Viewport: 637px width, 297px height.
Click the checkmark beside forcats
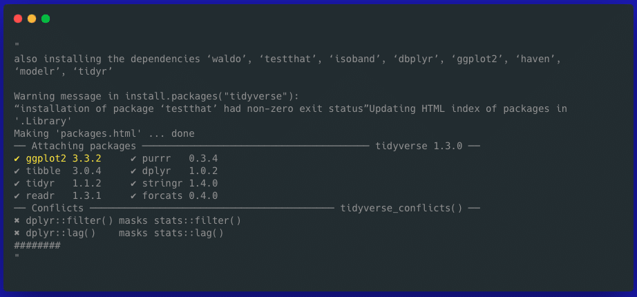click(x=133, y=196)
